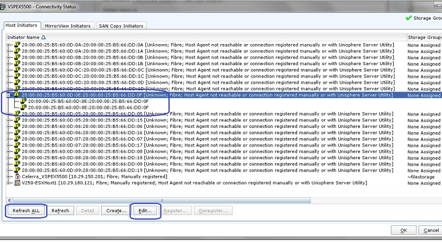Click the initiator icon for row ending DD:17
The image size is (442, 242).
[x=17, y=145]
